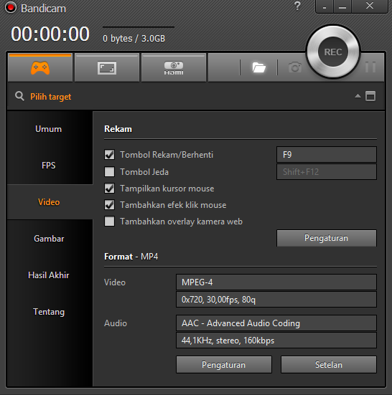Click the 00:00:00 recording timer

pyautogui.click(x=50, y=34)
